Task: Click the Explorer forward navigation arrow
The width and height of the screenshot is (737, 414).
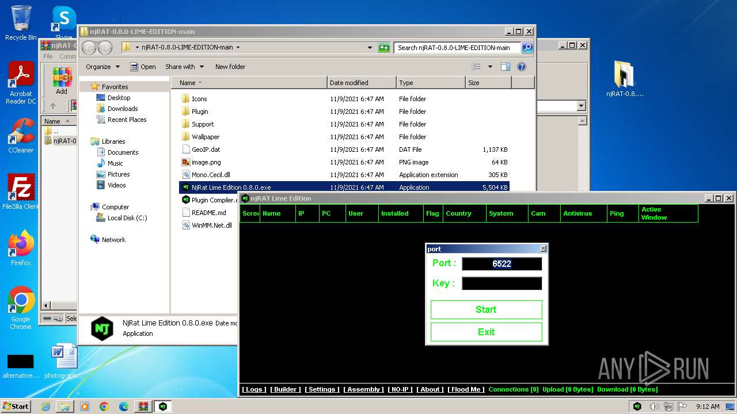Action: pyautogui.click(x=105, y=48)
